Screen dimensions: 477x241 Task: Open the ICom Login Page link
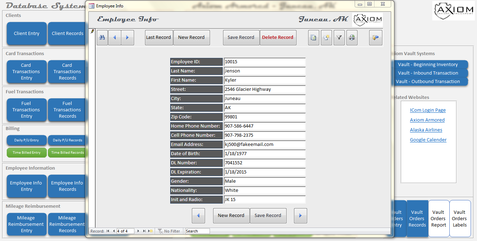[x=428, y=110]
